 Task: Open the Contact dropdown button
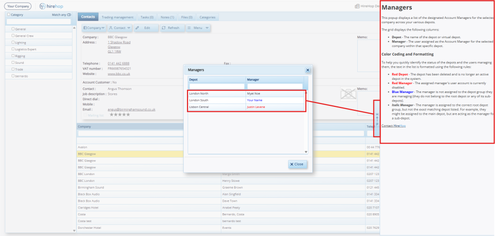click(120, 28)
